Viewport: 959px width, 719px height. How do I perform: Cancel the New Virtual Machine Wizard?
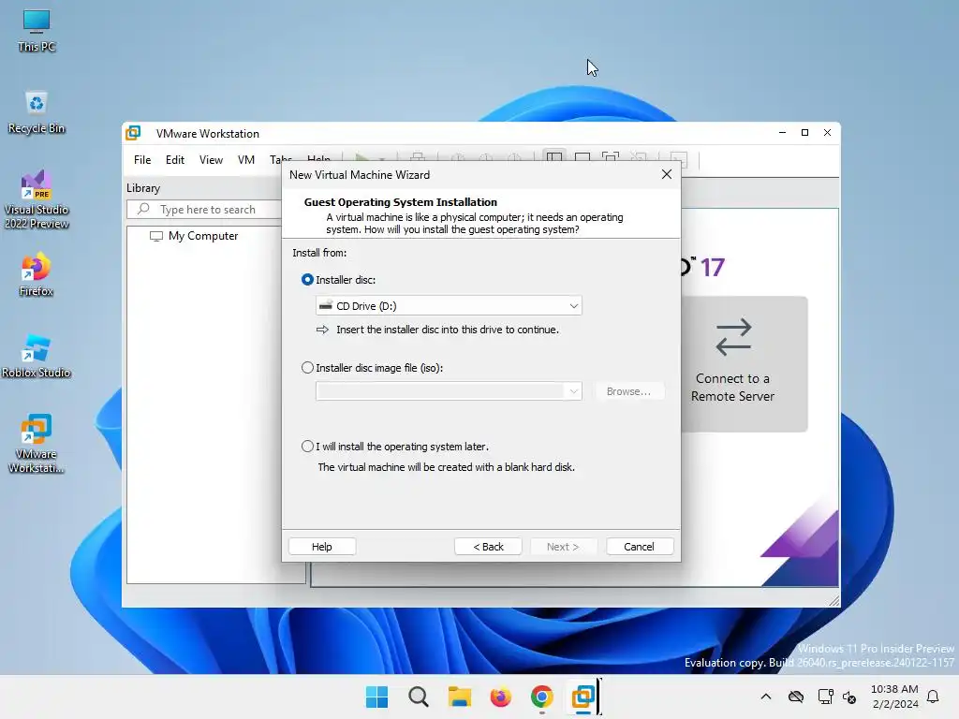(639, 547)
